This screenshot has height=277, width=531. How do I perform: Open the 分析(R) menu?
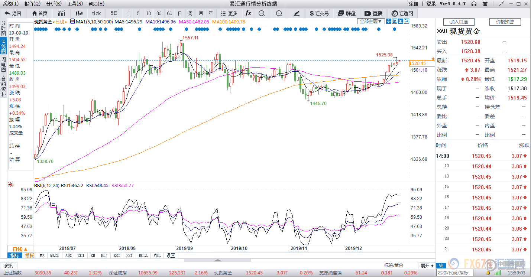coord(54,4)
